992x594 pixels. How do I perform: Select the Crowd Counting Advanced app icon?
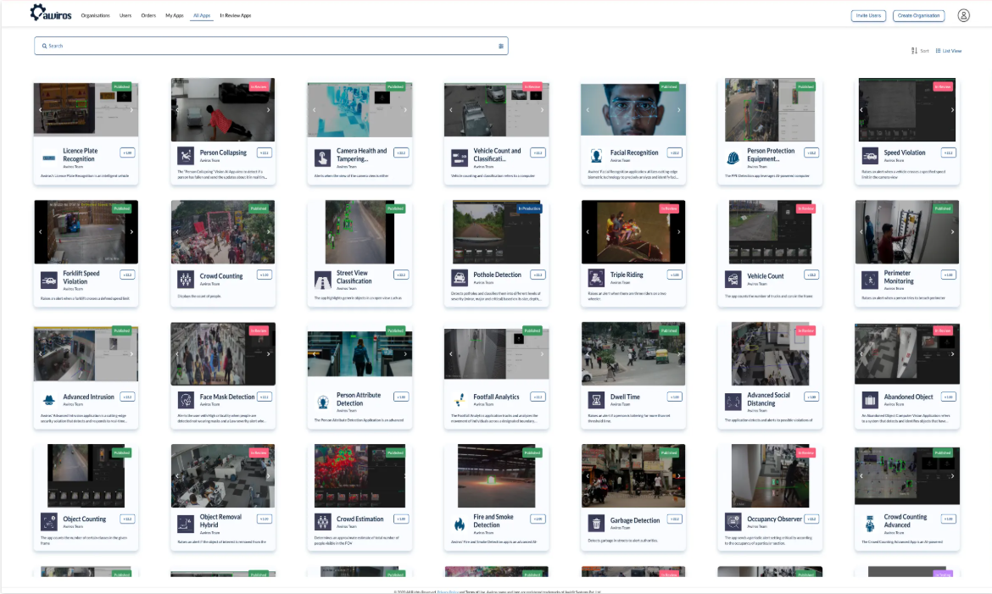[x=870, y=524]
